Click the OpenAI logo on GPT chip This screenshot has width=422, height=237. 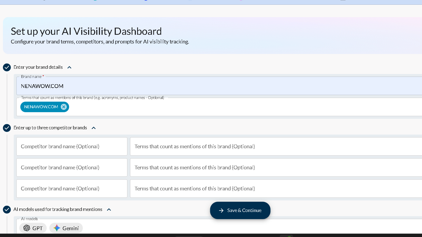coord(27,228)
